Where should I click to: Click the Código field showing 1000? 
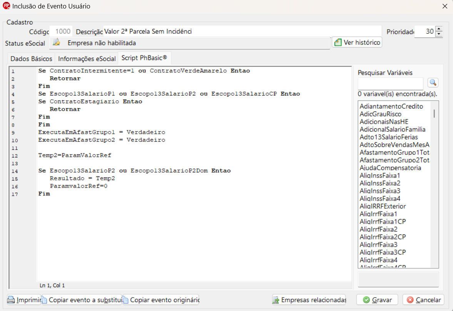(x=61, y=31)
